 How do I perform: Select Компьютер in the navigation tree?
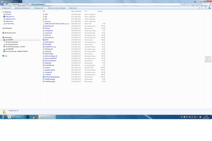click(x=8, y=37)
